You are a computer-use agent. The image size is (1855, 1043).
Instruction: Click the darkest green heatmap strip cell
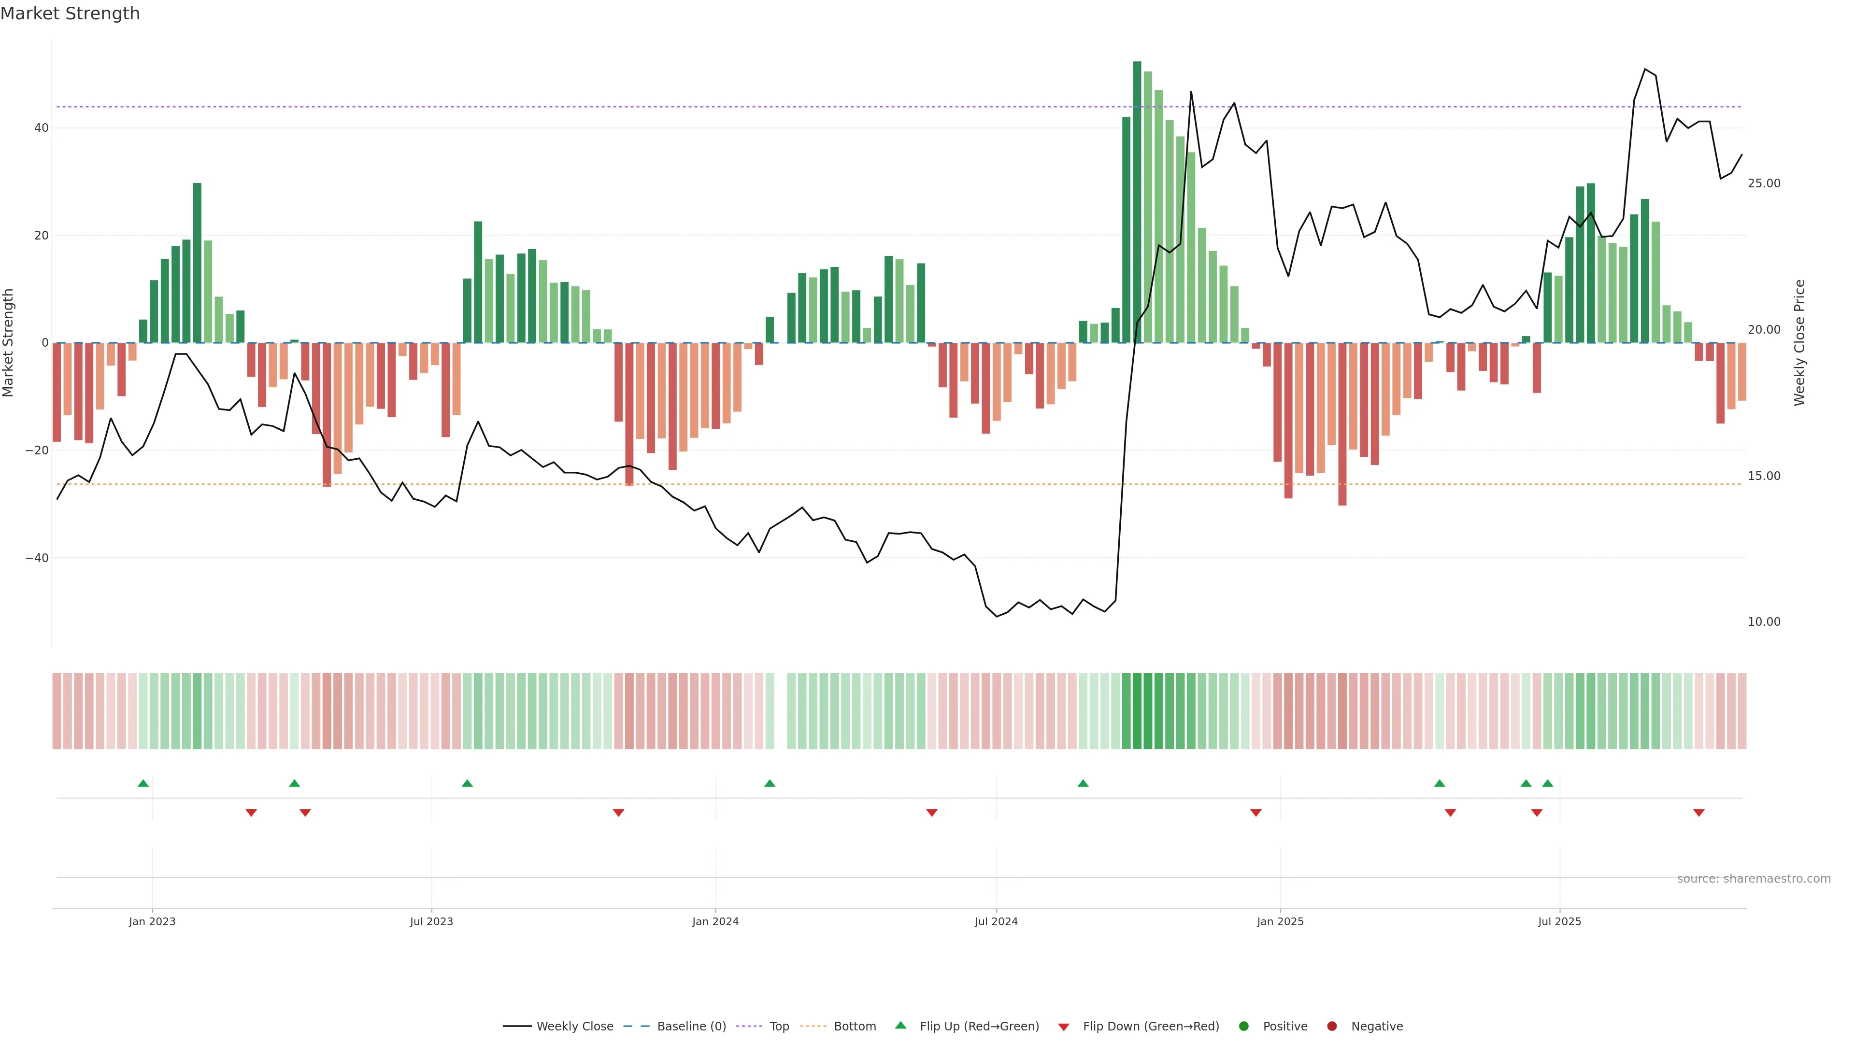pyautogui.click(x=1137, y=711)
